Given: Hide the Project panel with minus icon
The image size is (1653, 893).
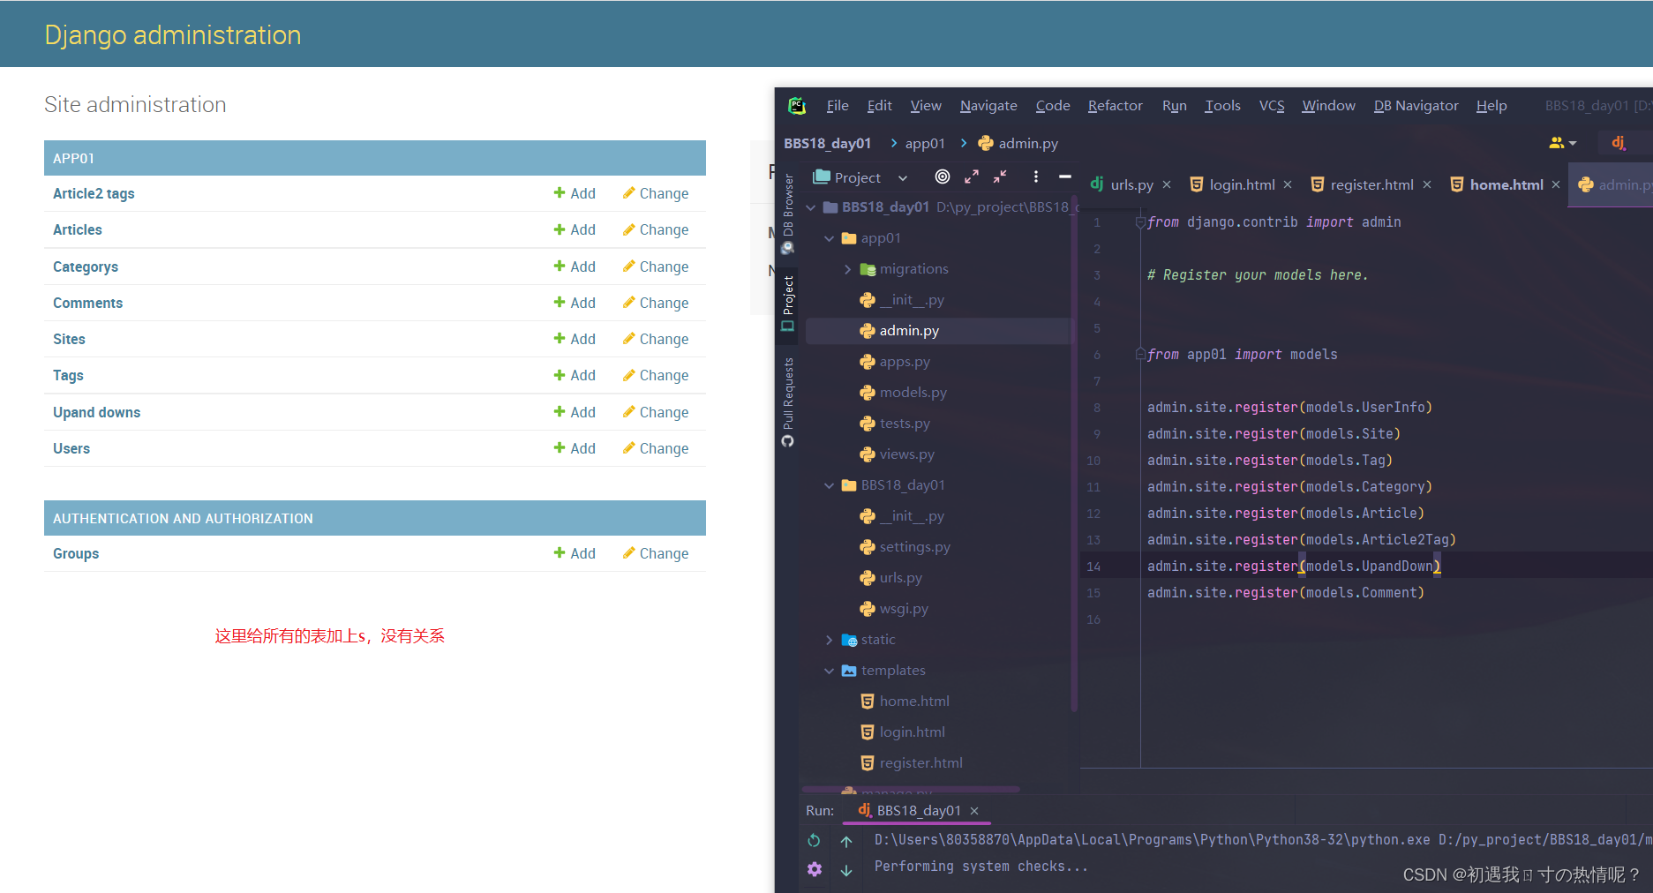Looking at the screenshot, I should (x=1065, y=176).
